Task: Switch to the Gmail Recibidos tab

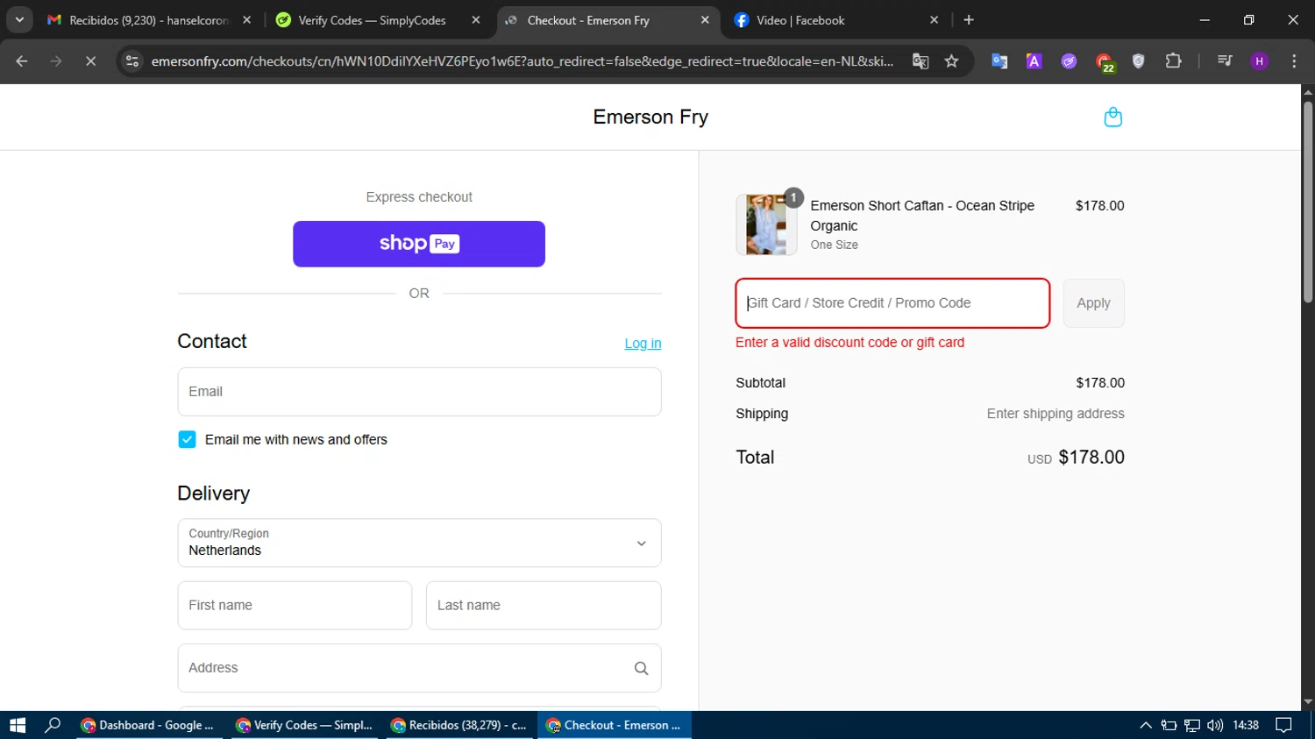Action: click(149, 20)
